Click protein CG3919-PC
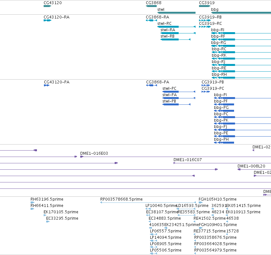 point(213,89)
